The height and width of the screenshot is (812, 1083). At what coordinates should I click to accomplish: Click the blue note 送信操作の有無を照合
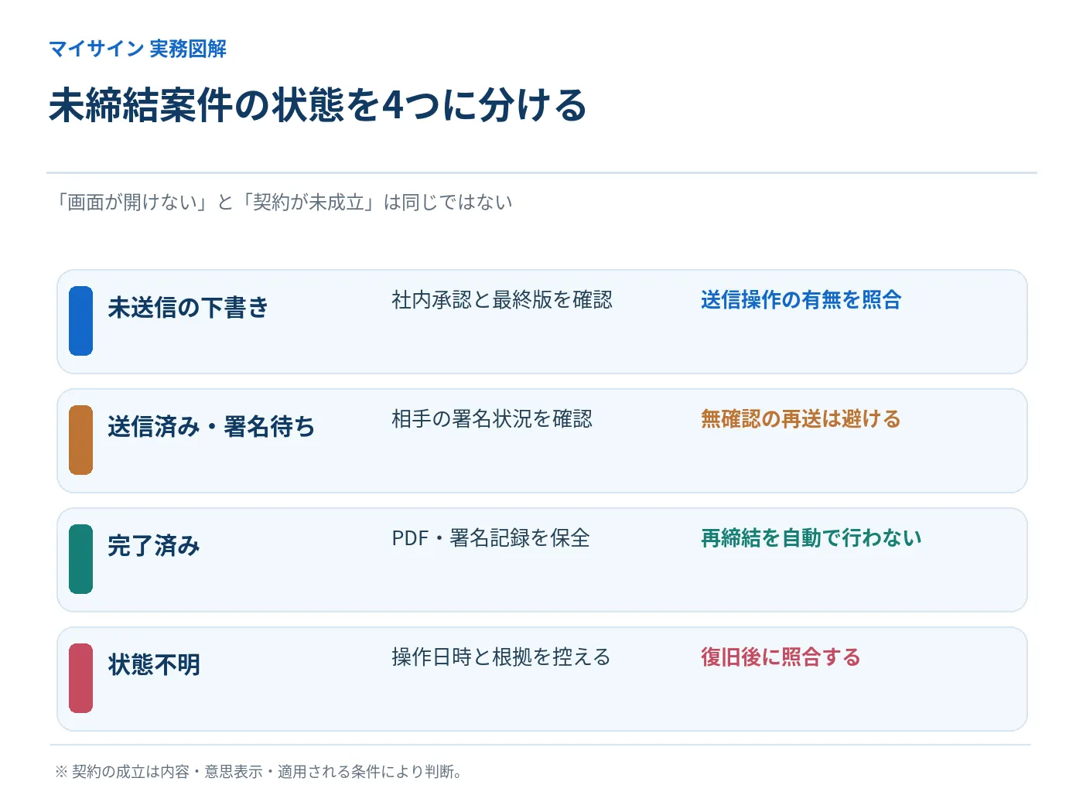point(801,300)
